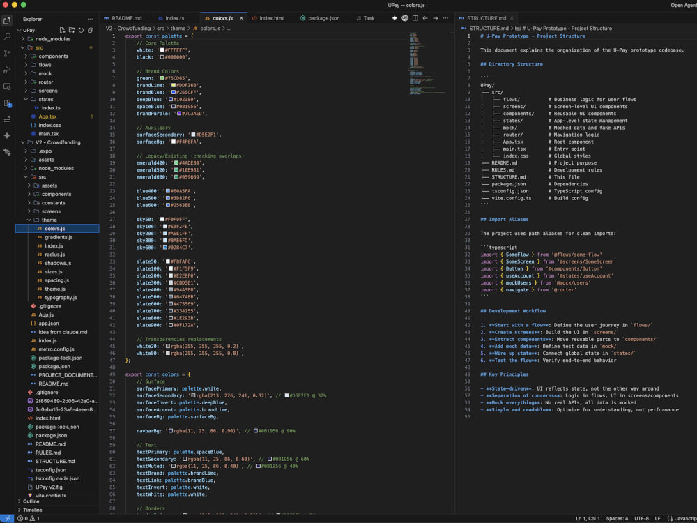Open typography.js file
The width and height of the screenshot is (697, 523).
61,298
